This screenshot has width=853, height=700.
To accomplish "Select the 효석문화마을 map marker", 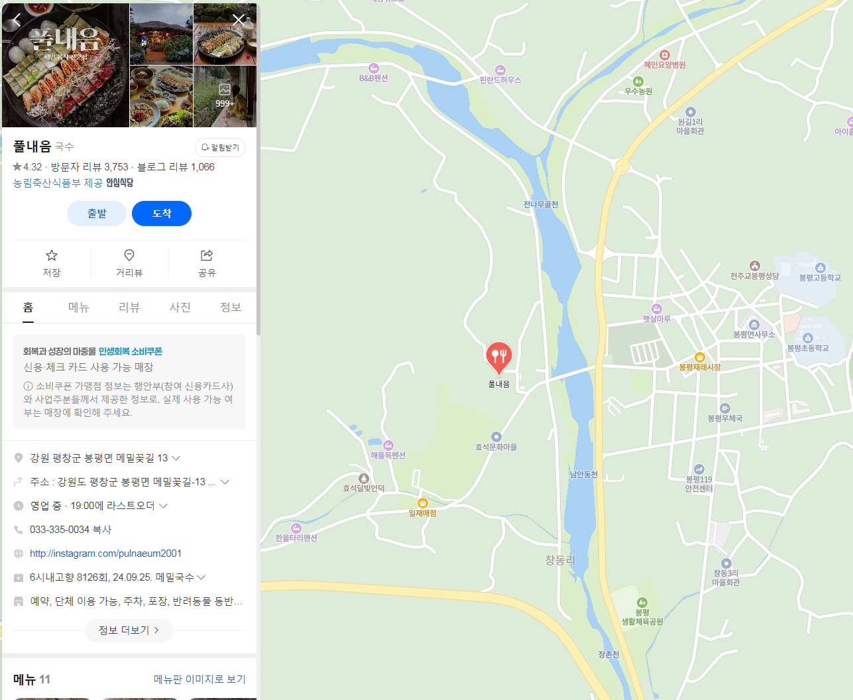I will [x=496, y=437].
